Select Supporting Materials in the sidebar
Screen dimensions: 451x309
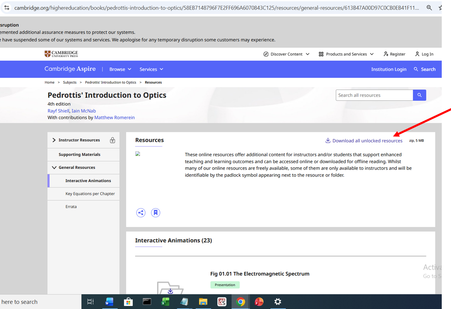80,154
